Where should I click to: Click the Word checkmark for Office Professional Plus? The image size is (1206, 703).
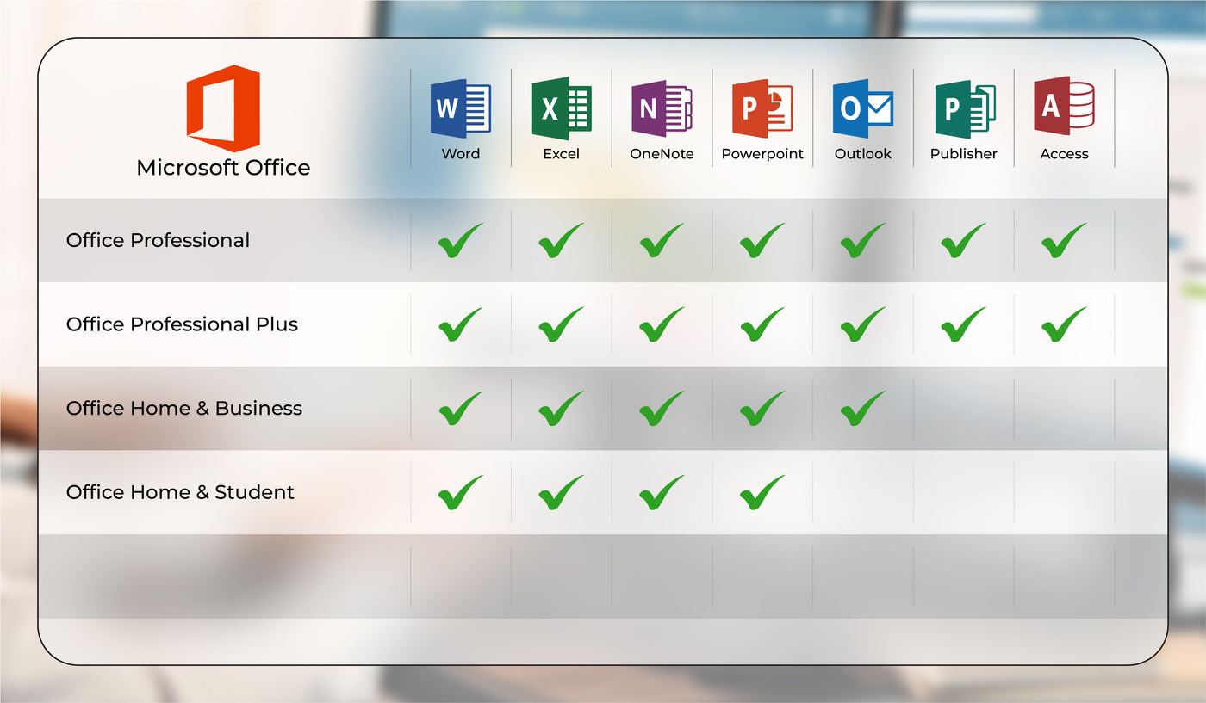pos(461,324)
